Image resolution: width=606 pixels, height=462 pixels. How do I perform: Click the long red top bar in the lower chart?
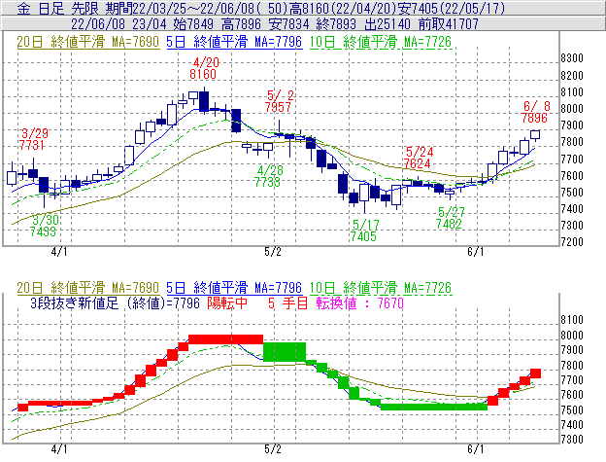(x=225, y=339)
